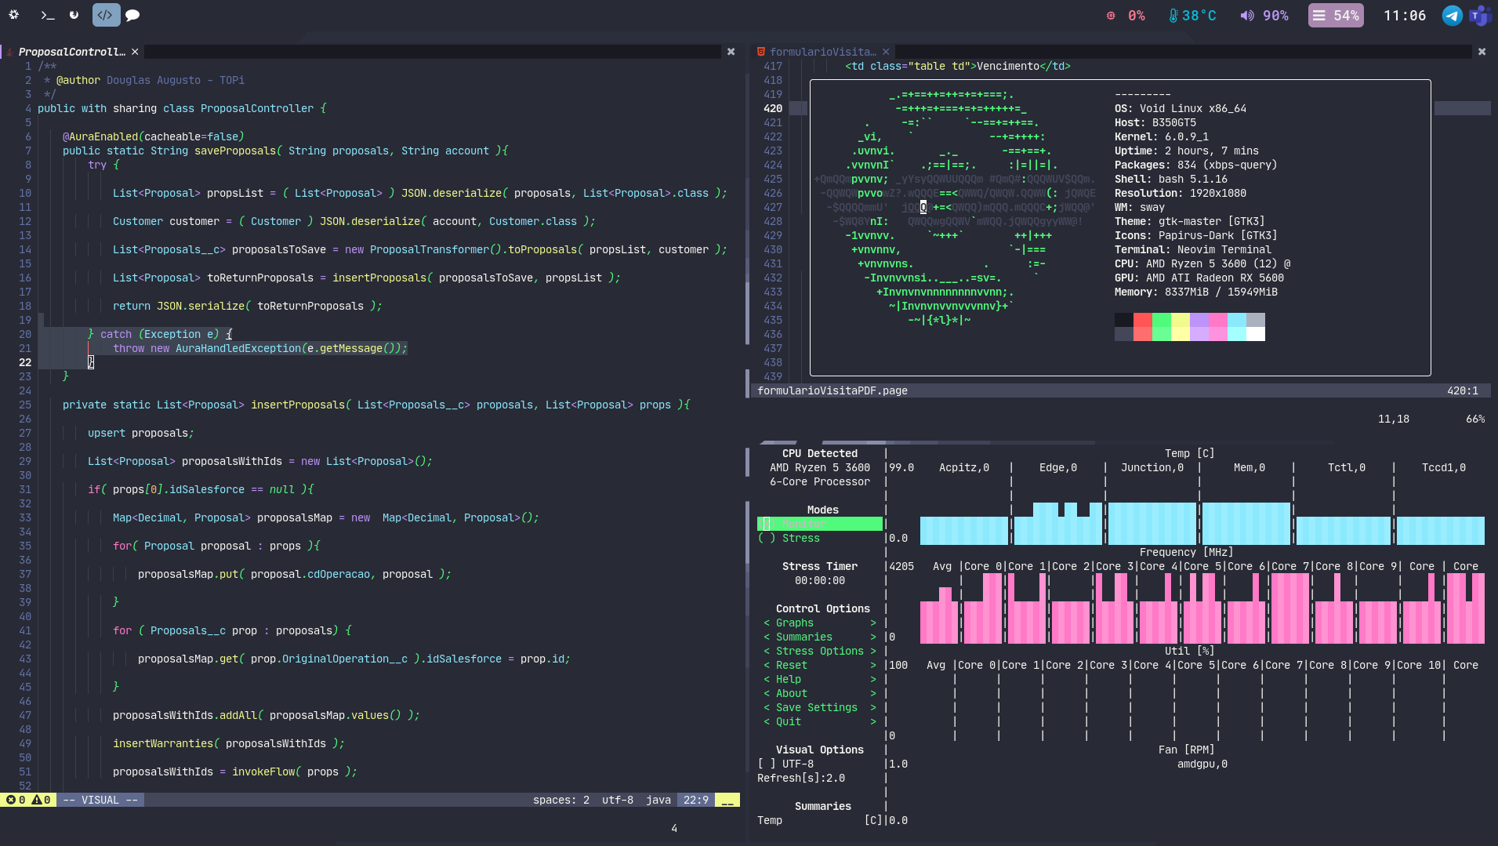This screenshot has height=846, width=1498.
Task: Click the Refresh[s]:2.0 input field
Action: (x=801, y=778)
